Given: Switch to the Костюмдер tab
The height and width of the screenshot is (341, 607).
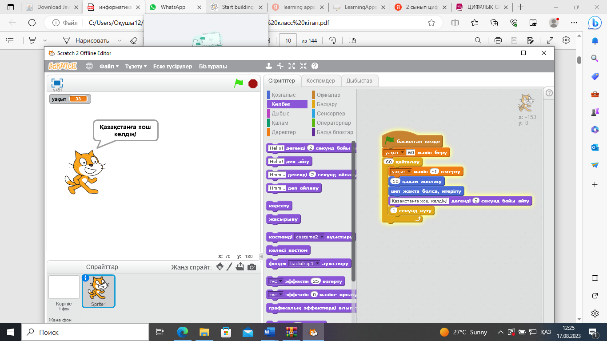Looking at the screenshot, I should click(x=321, y=81).
